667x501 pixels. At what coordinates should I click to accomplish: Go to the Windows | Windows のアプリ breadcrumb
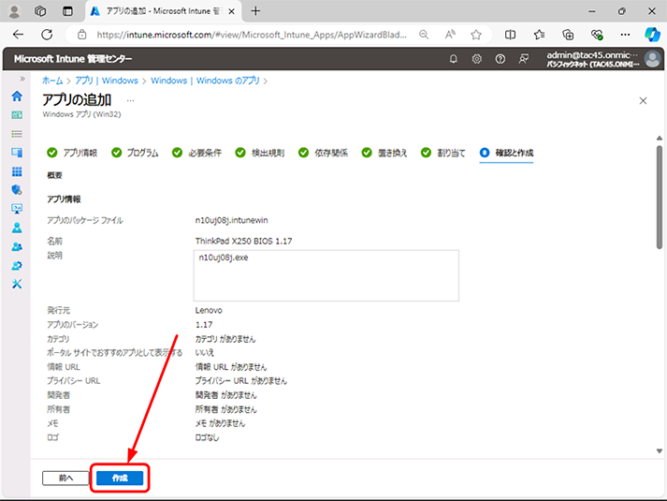click(x=205, y=81)
